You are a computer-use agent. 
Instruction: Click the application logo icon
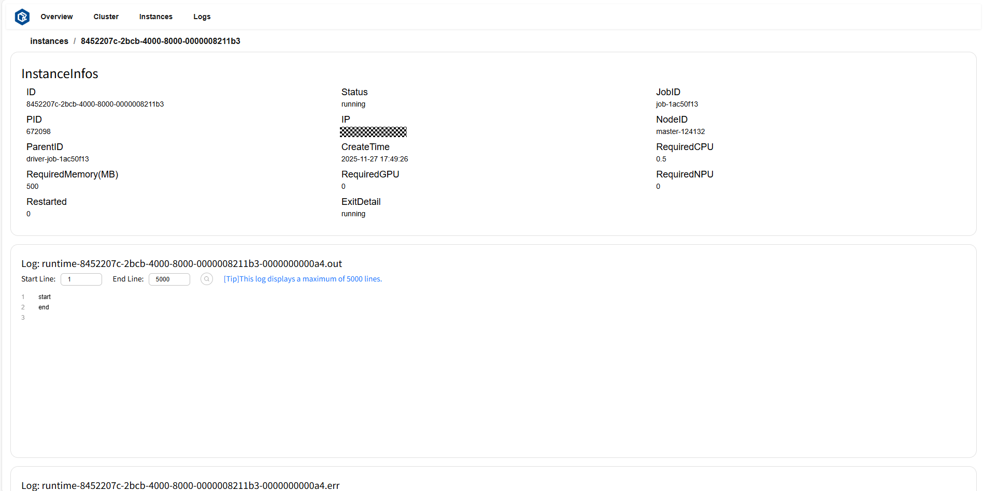pos(22,17)
